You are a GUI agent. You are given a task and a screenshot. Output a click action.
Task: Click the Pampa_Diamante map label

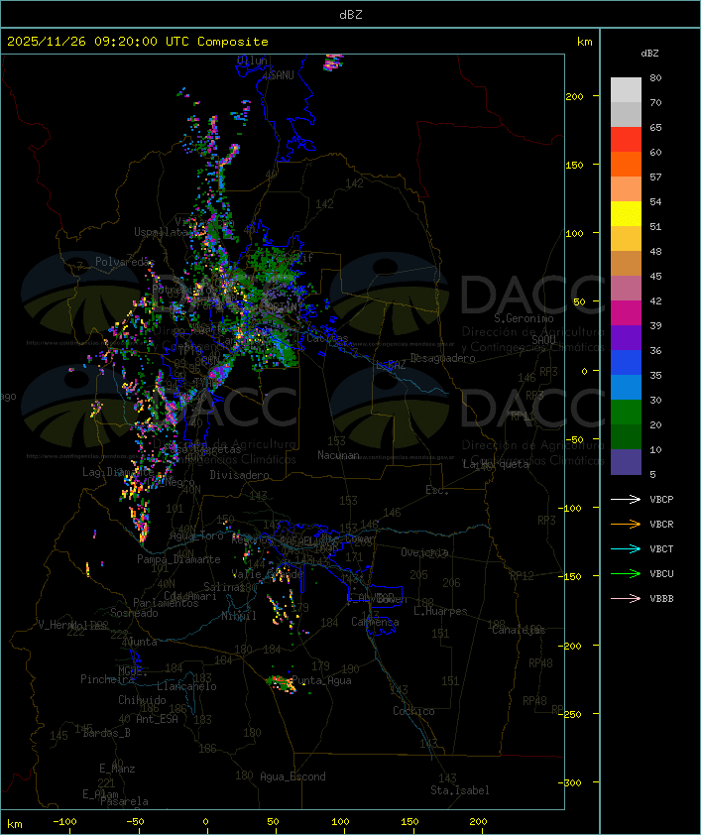coord(178,559)
